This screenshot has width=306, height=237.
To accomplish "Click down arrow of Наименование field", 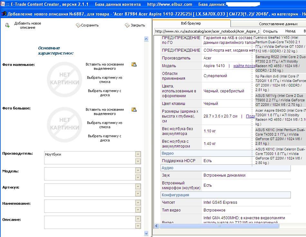I will 138,210.
